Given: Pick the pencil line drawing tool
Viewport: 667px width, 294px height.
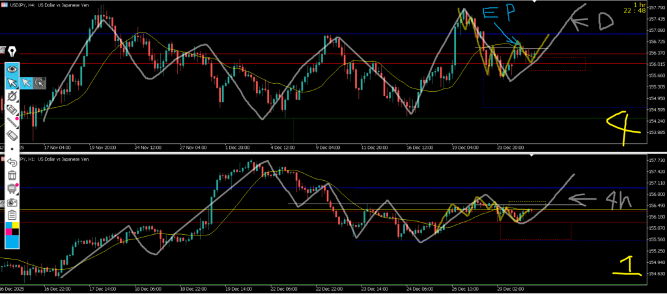Looking at the screenshot, I should click(12, 123).
